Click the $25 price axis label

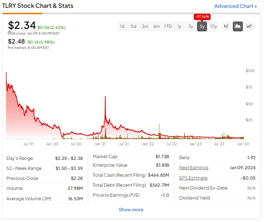(x=249, y=120)
